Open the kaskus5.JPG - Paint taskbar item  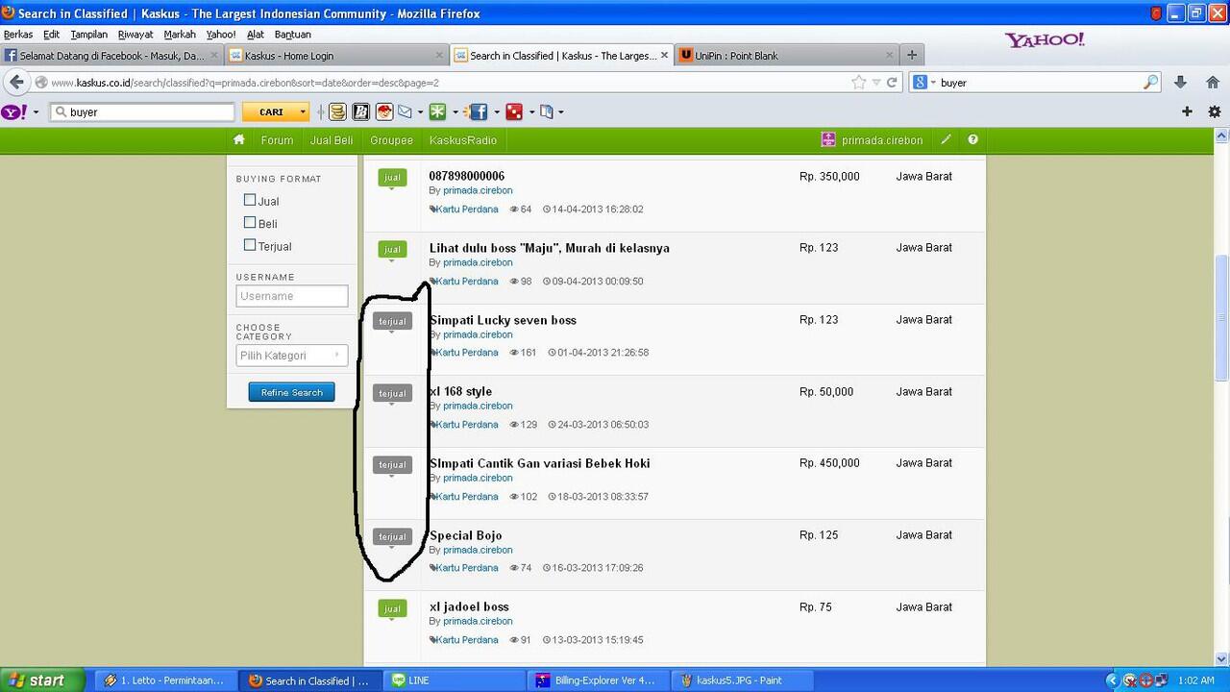(x=743, y=680)
